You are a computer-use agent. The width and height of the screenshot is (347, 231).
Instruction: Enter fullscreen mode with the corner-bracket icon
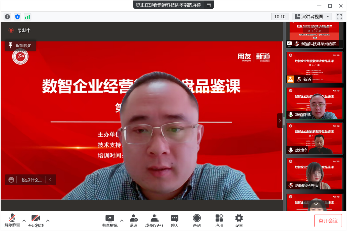(x=339, y=17)
